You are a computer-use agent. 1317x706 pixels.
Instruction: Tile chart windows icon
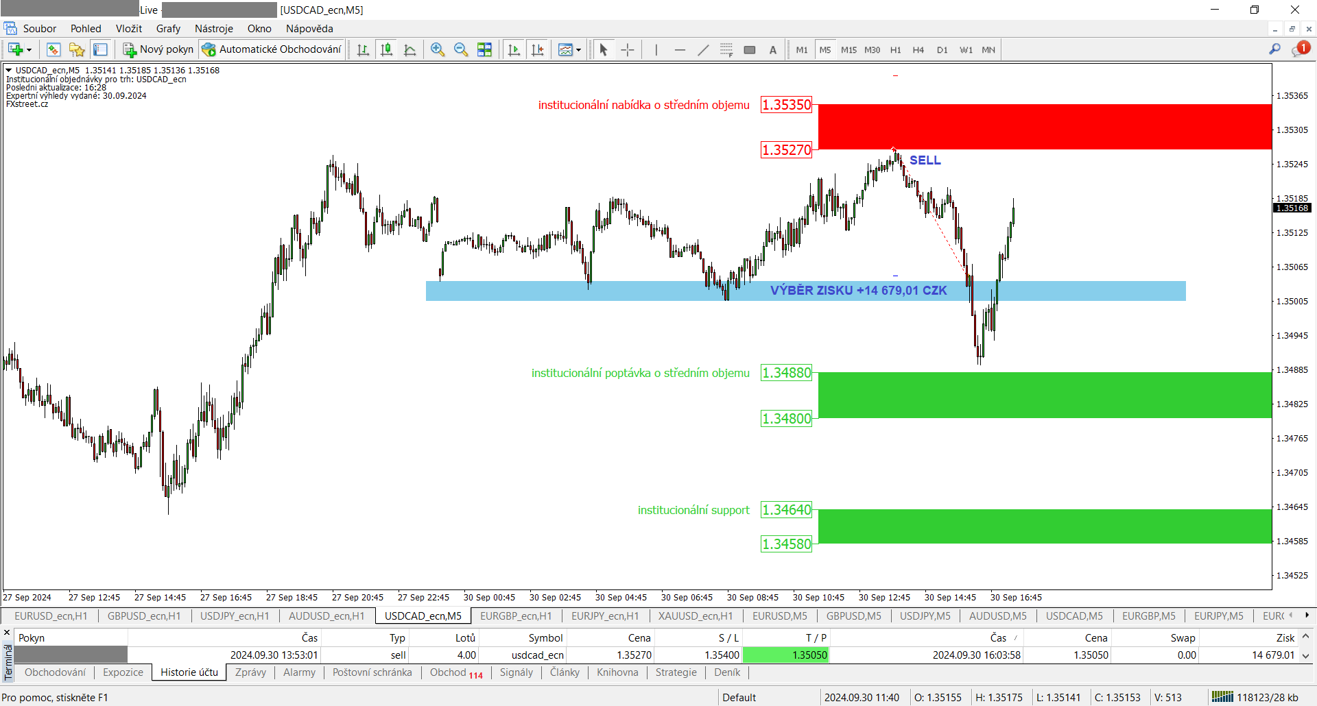pyautogui.click(x=484, y=49)
